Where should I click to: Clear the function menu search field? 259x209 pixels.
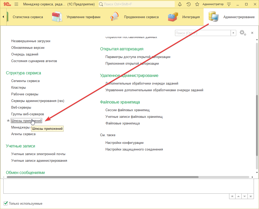(233, 33)
